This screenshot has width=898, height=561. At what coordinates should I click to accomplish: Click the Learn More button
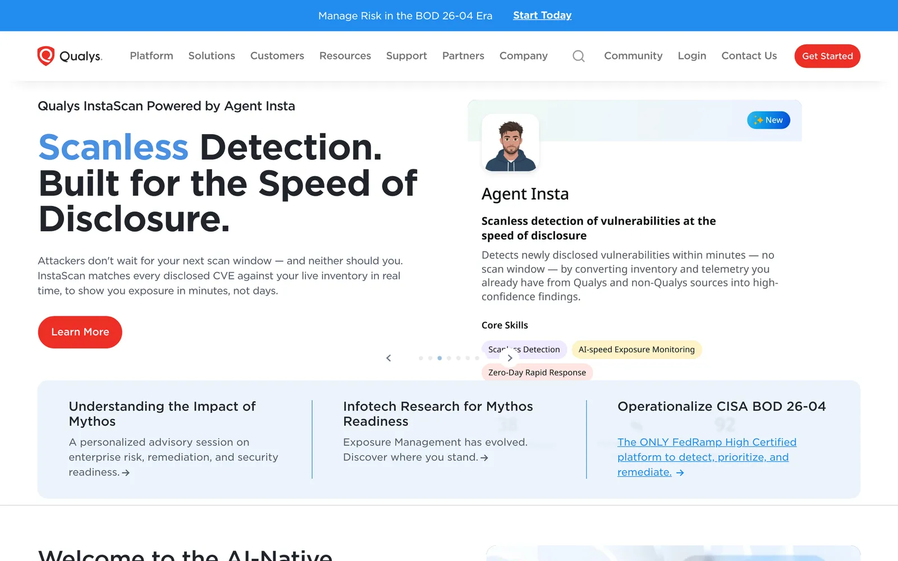tap(80, 332)
